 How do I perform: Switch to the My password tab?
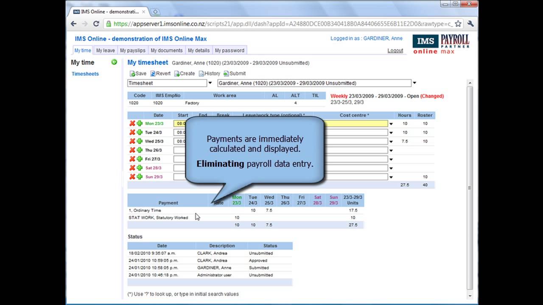tap(230, 50)
